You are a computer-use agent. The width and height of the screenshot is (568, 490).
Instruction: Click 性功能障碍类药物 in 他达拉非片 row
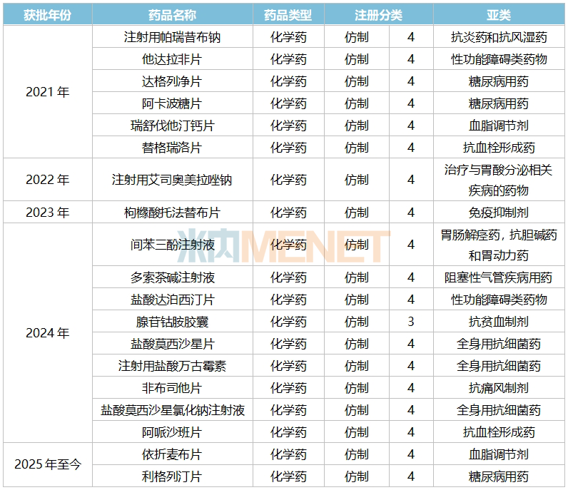tap(499, 59)
